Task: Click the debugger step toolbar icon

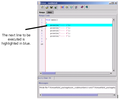Action: [76, 7]
